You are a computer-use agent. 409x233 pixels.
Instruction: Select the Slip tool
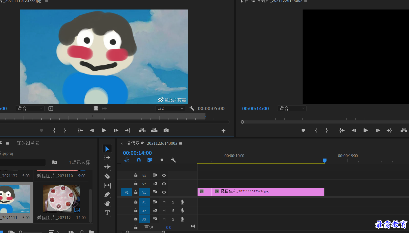click(107, 185)
